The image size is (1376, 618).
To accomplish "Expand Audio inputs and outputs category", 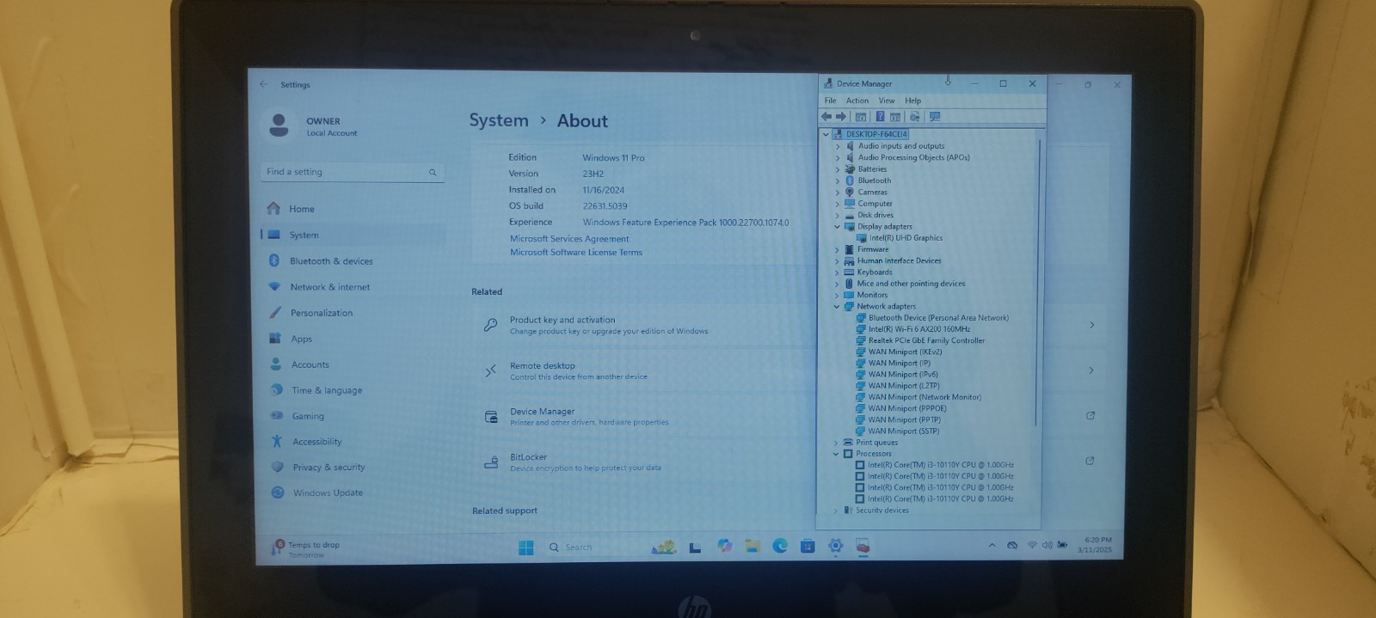I will click(838, 146).
